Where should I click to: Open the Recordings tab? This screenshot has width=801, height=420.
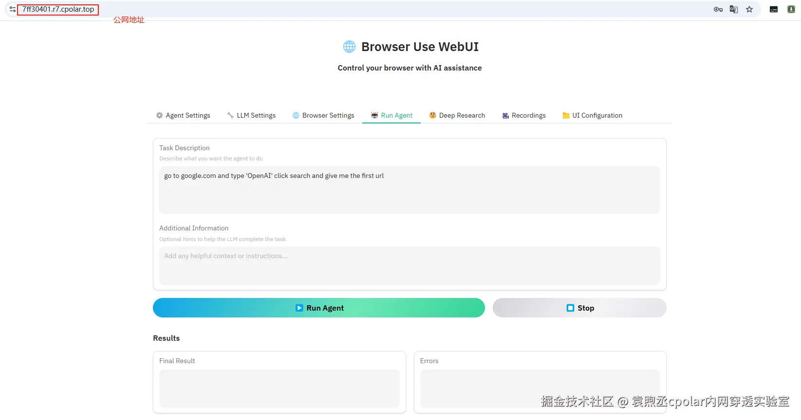(524, 115)
